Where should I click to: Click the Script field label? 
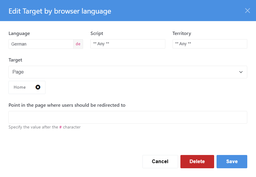[x=97, y=33]
